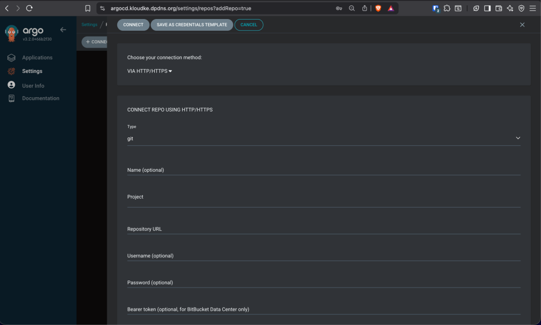Open the browser extensions menu

[447, 8]
